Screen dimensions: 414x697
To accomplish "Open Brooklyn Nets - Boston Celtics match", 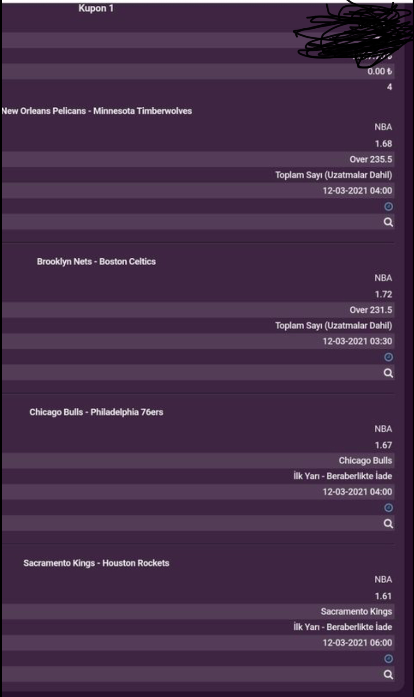I will click(96, 261).
